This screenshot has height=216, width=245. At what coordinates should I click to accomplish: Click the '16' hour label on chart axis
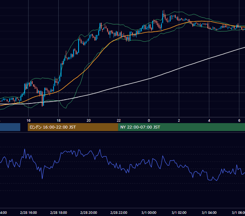pyautogui.click(x=28, y=121)
